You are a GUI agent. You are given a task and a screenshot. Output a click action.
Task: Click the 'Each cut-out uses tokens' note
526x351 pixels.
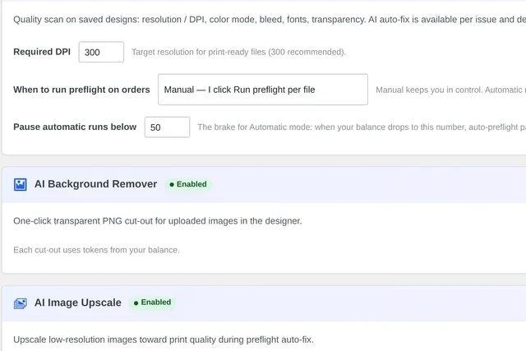click(x=97, y=250)
